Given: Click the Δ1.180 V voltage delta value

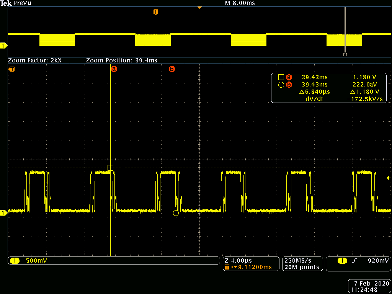Looking at the screenshot, I should pos(365,92).
